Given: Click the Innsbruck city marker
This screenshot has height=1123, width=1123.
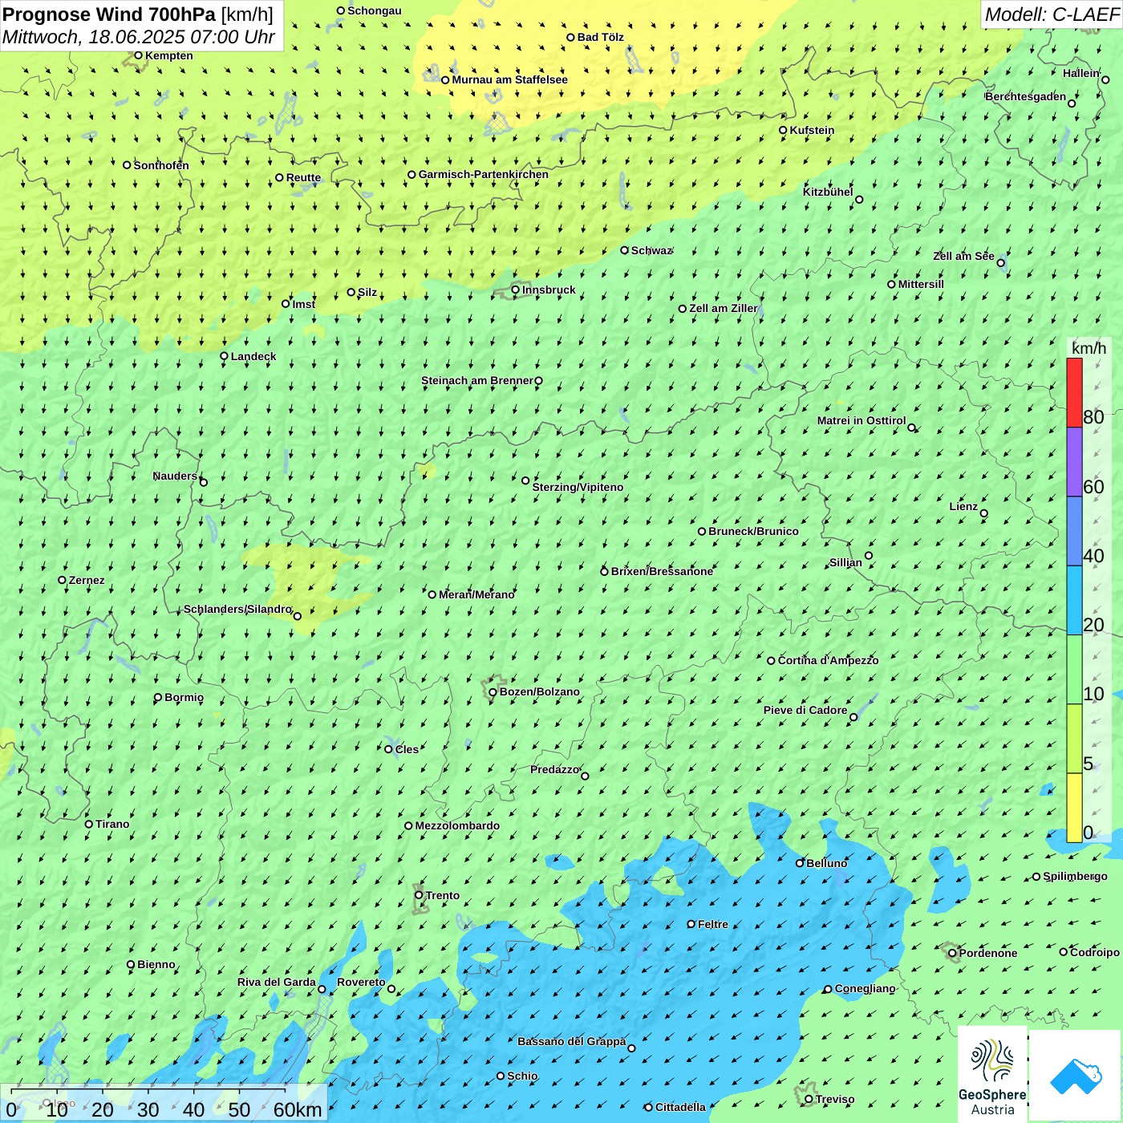Looking at the screenshot, I should coord(516,290).
